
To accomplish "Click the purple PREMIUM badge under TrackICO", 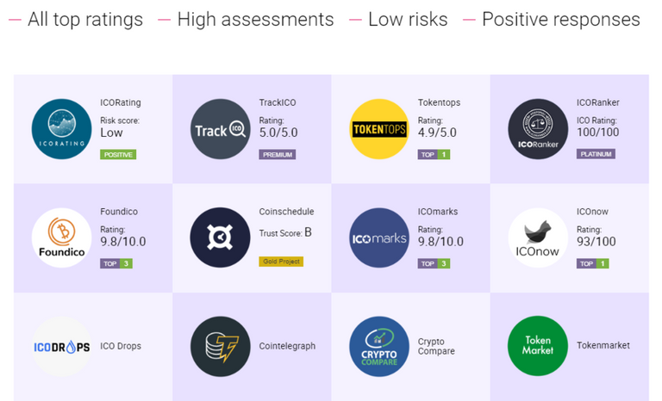I will pyautogui.click(x=277, y=155).
